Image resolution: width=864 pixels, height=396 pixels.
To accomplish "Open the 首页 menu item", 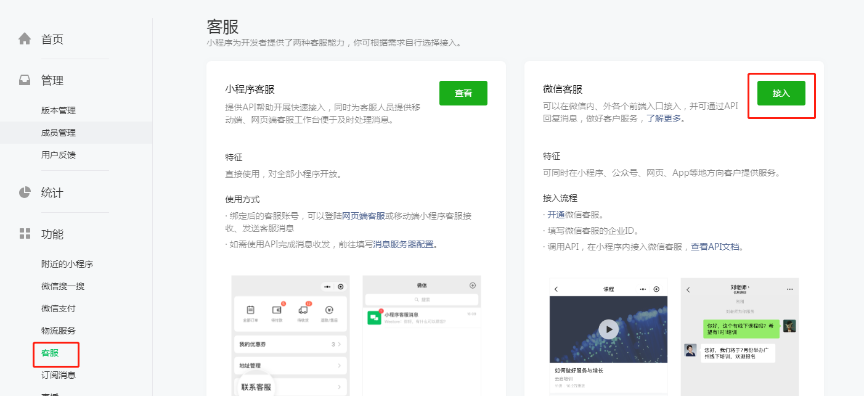I will point(52,39).
